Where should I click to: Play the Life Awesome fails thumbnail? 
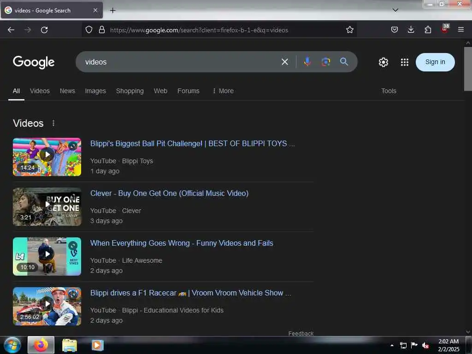47,256
